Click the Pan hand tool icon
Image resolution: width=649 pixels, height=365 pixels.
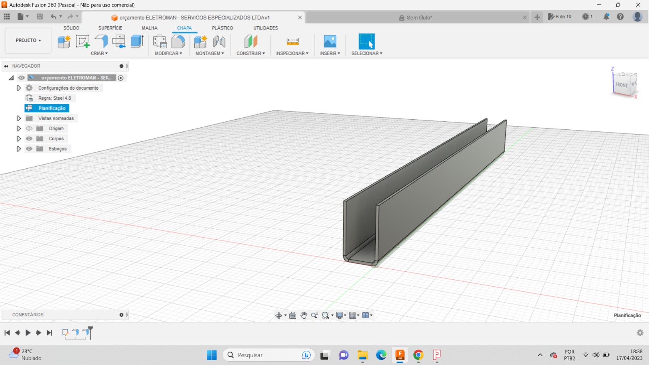pyautogui.click(x=303, y=315)
